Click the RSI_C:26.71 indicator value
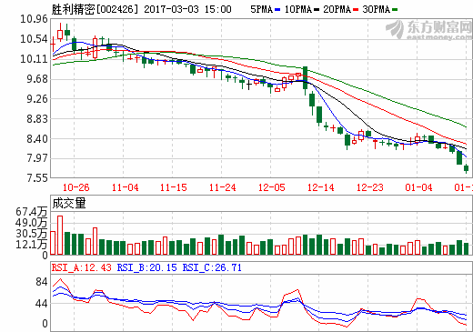The height and width of the screenshot is (332, 473). [x=212, y=267]
